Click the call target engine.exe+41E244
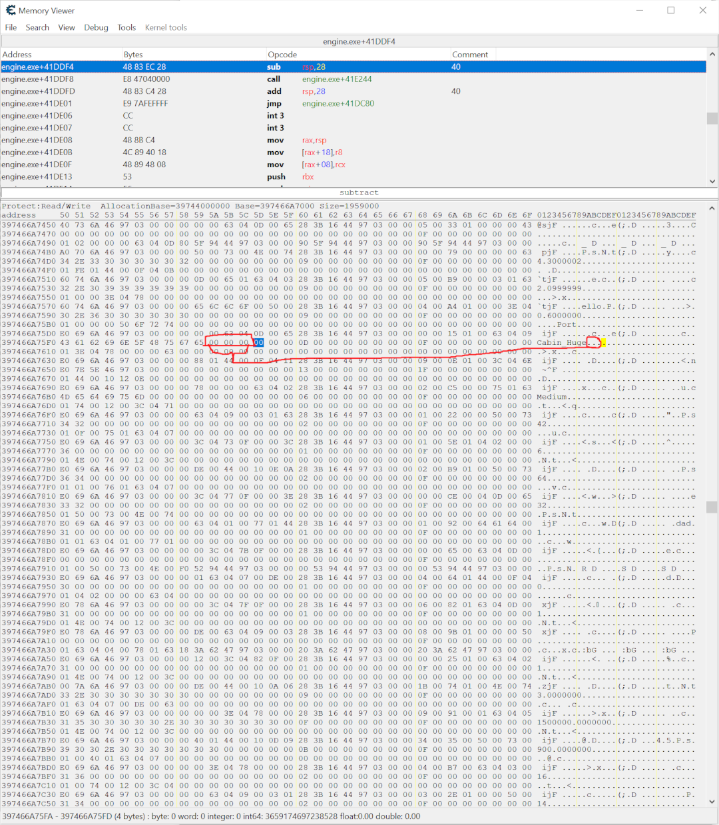Image resolution: width=719 pixels, height=825 pixels. [x=337, y=79]
